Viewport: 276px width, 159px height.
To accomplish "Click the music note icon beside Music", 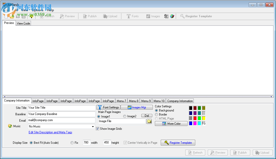I will pos(10,126).
